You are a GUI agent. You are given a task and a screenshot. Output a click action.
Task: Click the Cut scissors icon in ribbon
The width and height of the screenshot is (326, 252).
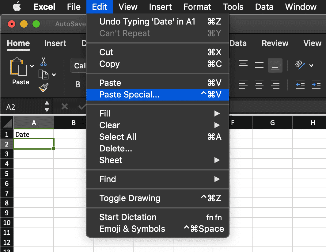click(x=44, y=61)
